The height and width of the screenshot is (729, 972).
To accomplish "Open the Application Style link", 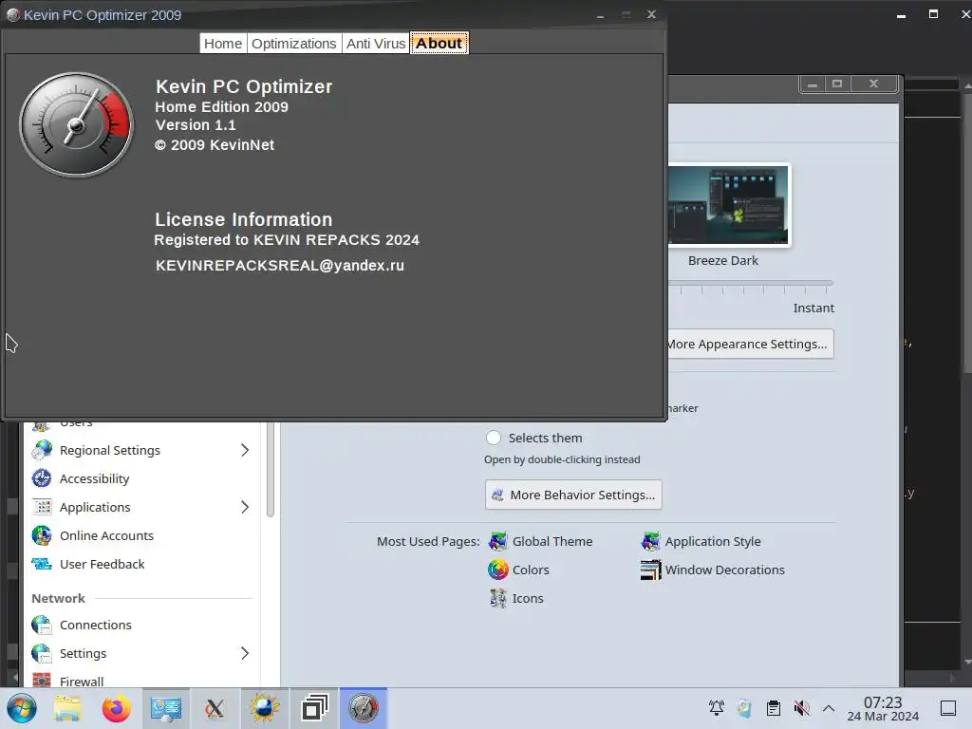I will 713,541.
